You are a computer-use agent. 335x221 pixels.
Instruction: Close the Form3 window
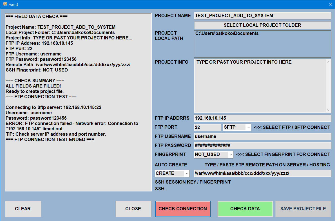(330, 4)
